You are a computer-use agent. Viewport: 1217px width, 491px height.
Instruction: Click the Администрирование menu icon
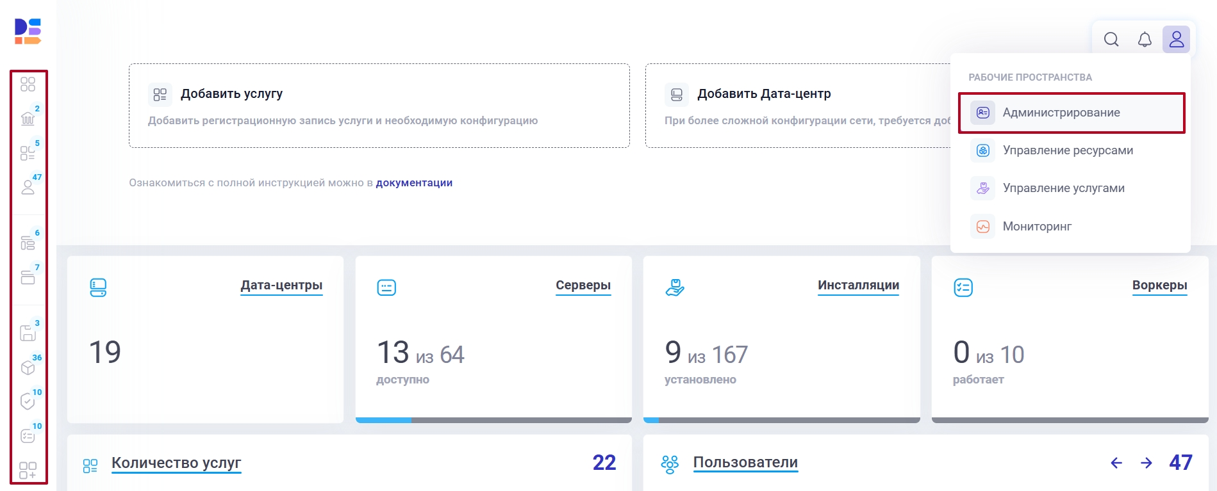983,113
